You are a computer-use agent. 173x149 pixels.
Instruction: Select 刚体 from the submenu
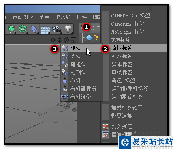click(x=81, y=48)
